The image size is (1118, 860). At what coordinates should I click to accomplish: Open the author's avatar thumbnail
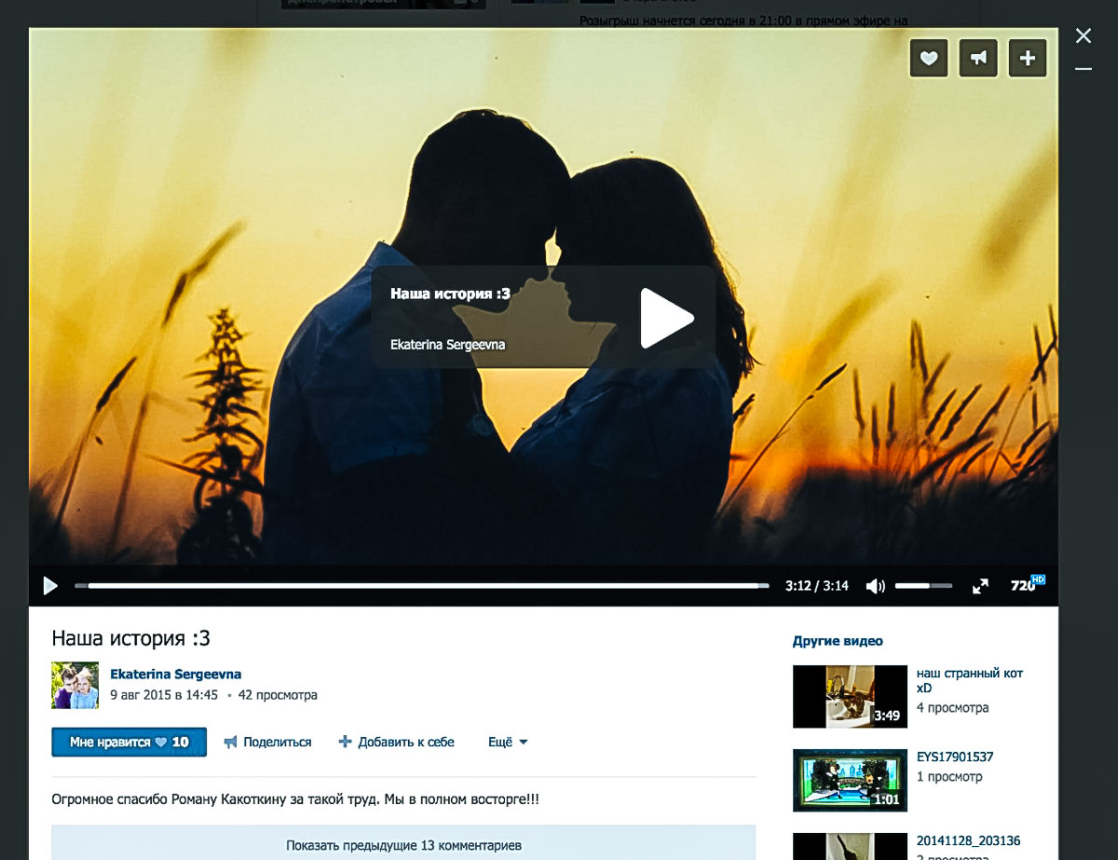(75, 685)
